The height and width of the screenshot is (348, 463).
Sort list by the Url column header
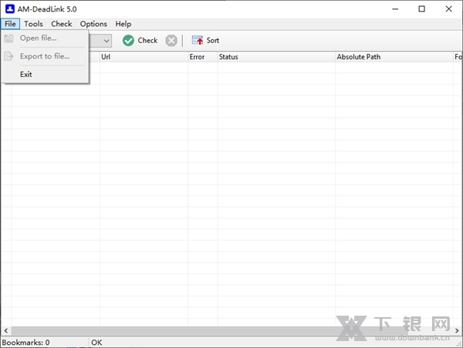click(143, 57)
